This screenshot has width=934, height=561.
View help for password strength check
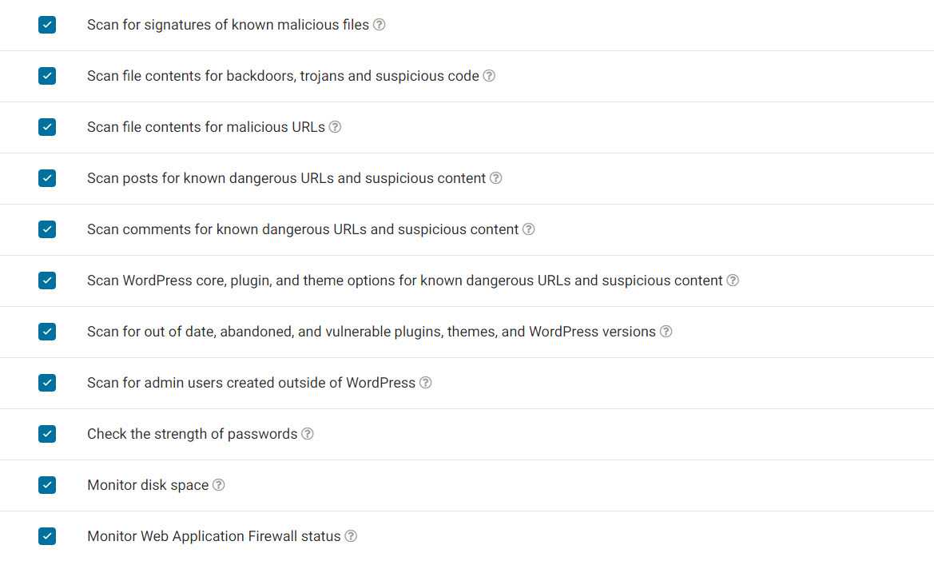(x=308, y=433)
